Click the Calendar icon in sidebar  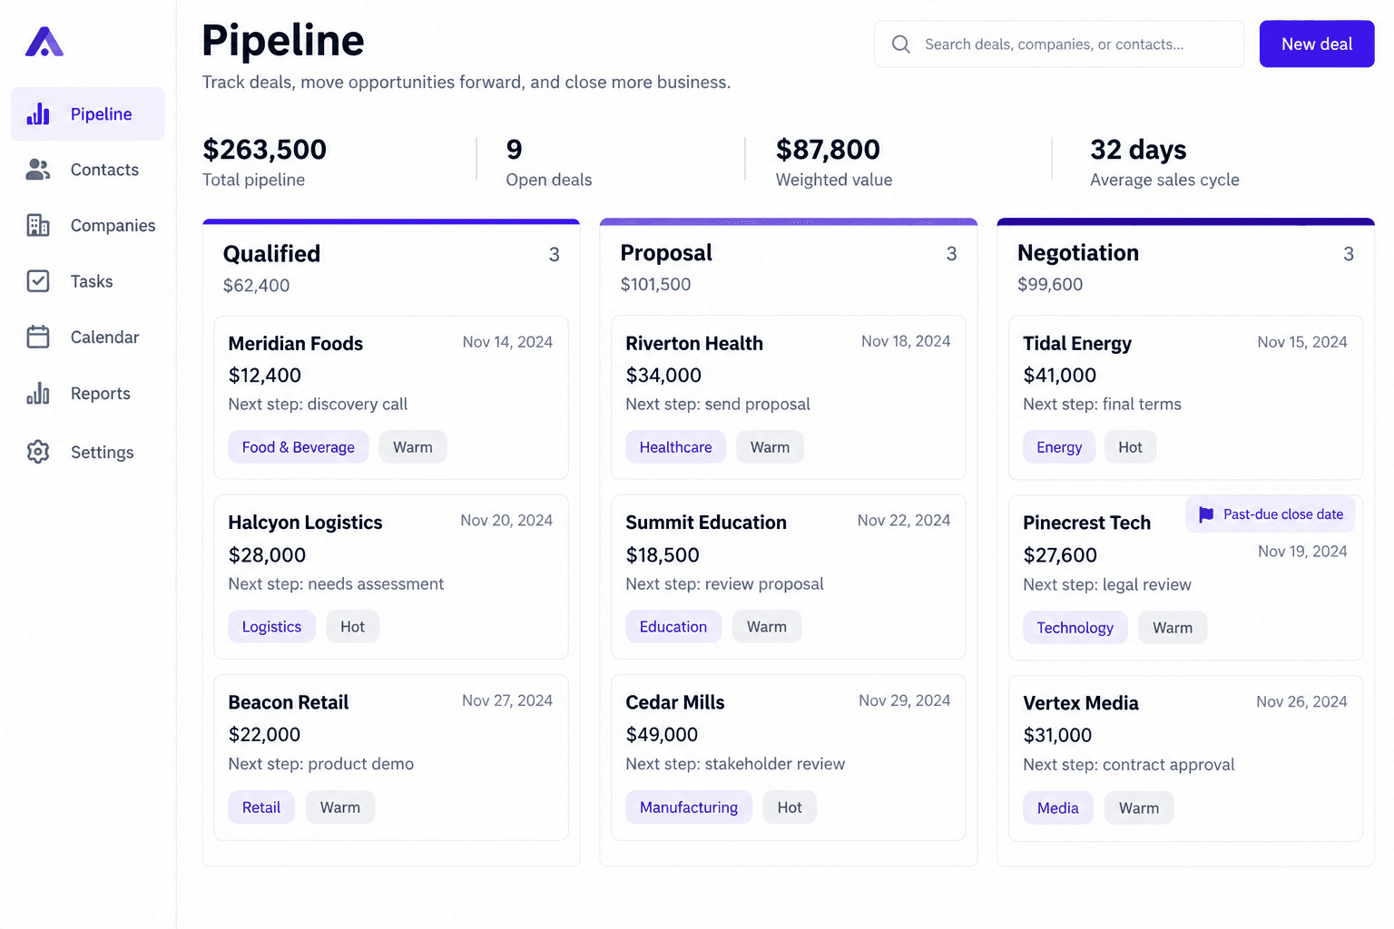[38, 337]
